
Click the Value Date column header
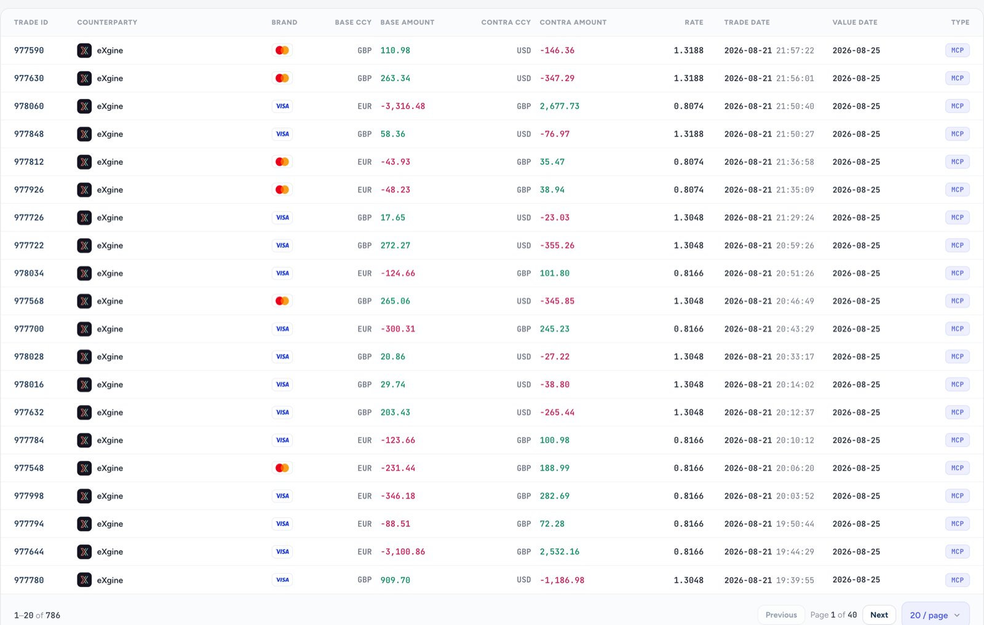tap(855, 22)
